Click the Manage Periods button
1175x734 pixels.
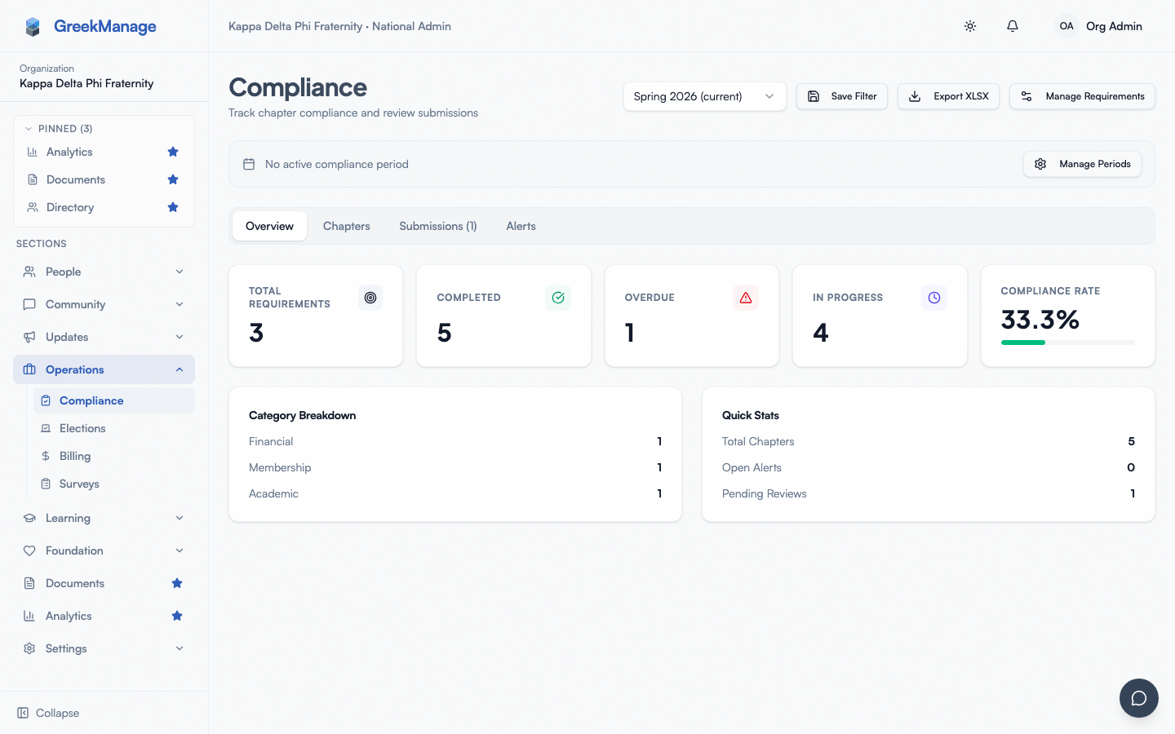pos(1082,164)
